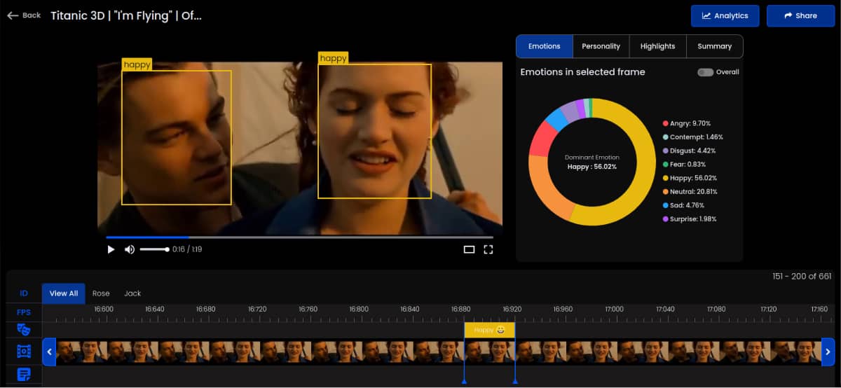841x388 pixels.
Task: Select the Happy emotion timeline segment
Action: point(489,330)
